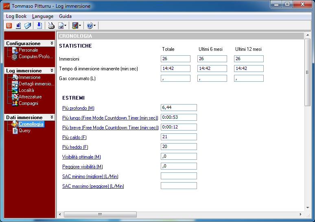Screen dimensions: 315x222
Task: Click the open folder toolbar icon
Action: click(x=28, y=26)
